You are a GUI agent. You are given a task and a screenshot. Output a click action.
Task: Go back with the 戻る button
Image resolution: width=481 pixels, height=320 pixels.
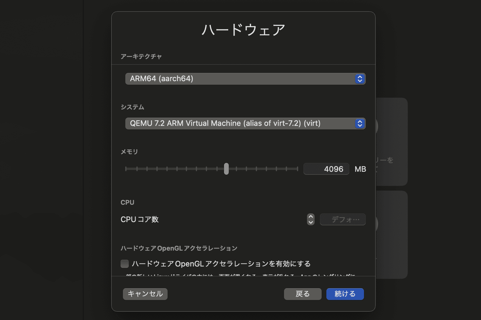coord(303,294)
